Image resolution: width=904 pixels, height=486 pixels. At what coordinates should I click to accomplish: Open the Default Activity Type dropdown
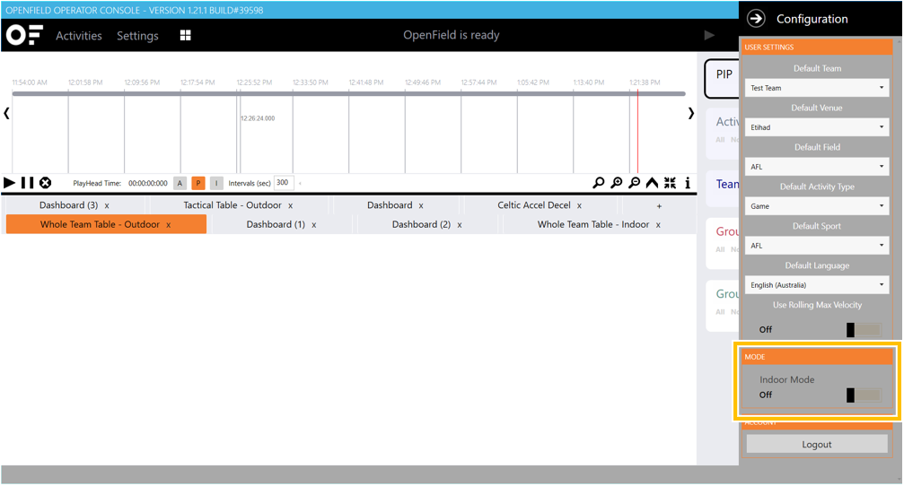coord(816,206)
